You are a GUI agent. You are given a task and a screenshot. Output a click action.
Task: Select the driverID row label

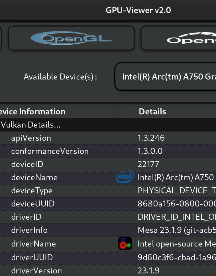(x=26, y=217)
